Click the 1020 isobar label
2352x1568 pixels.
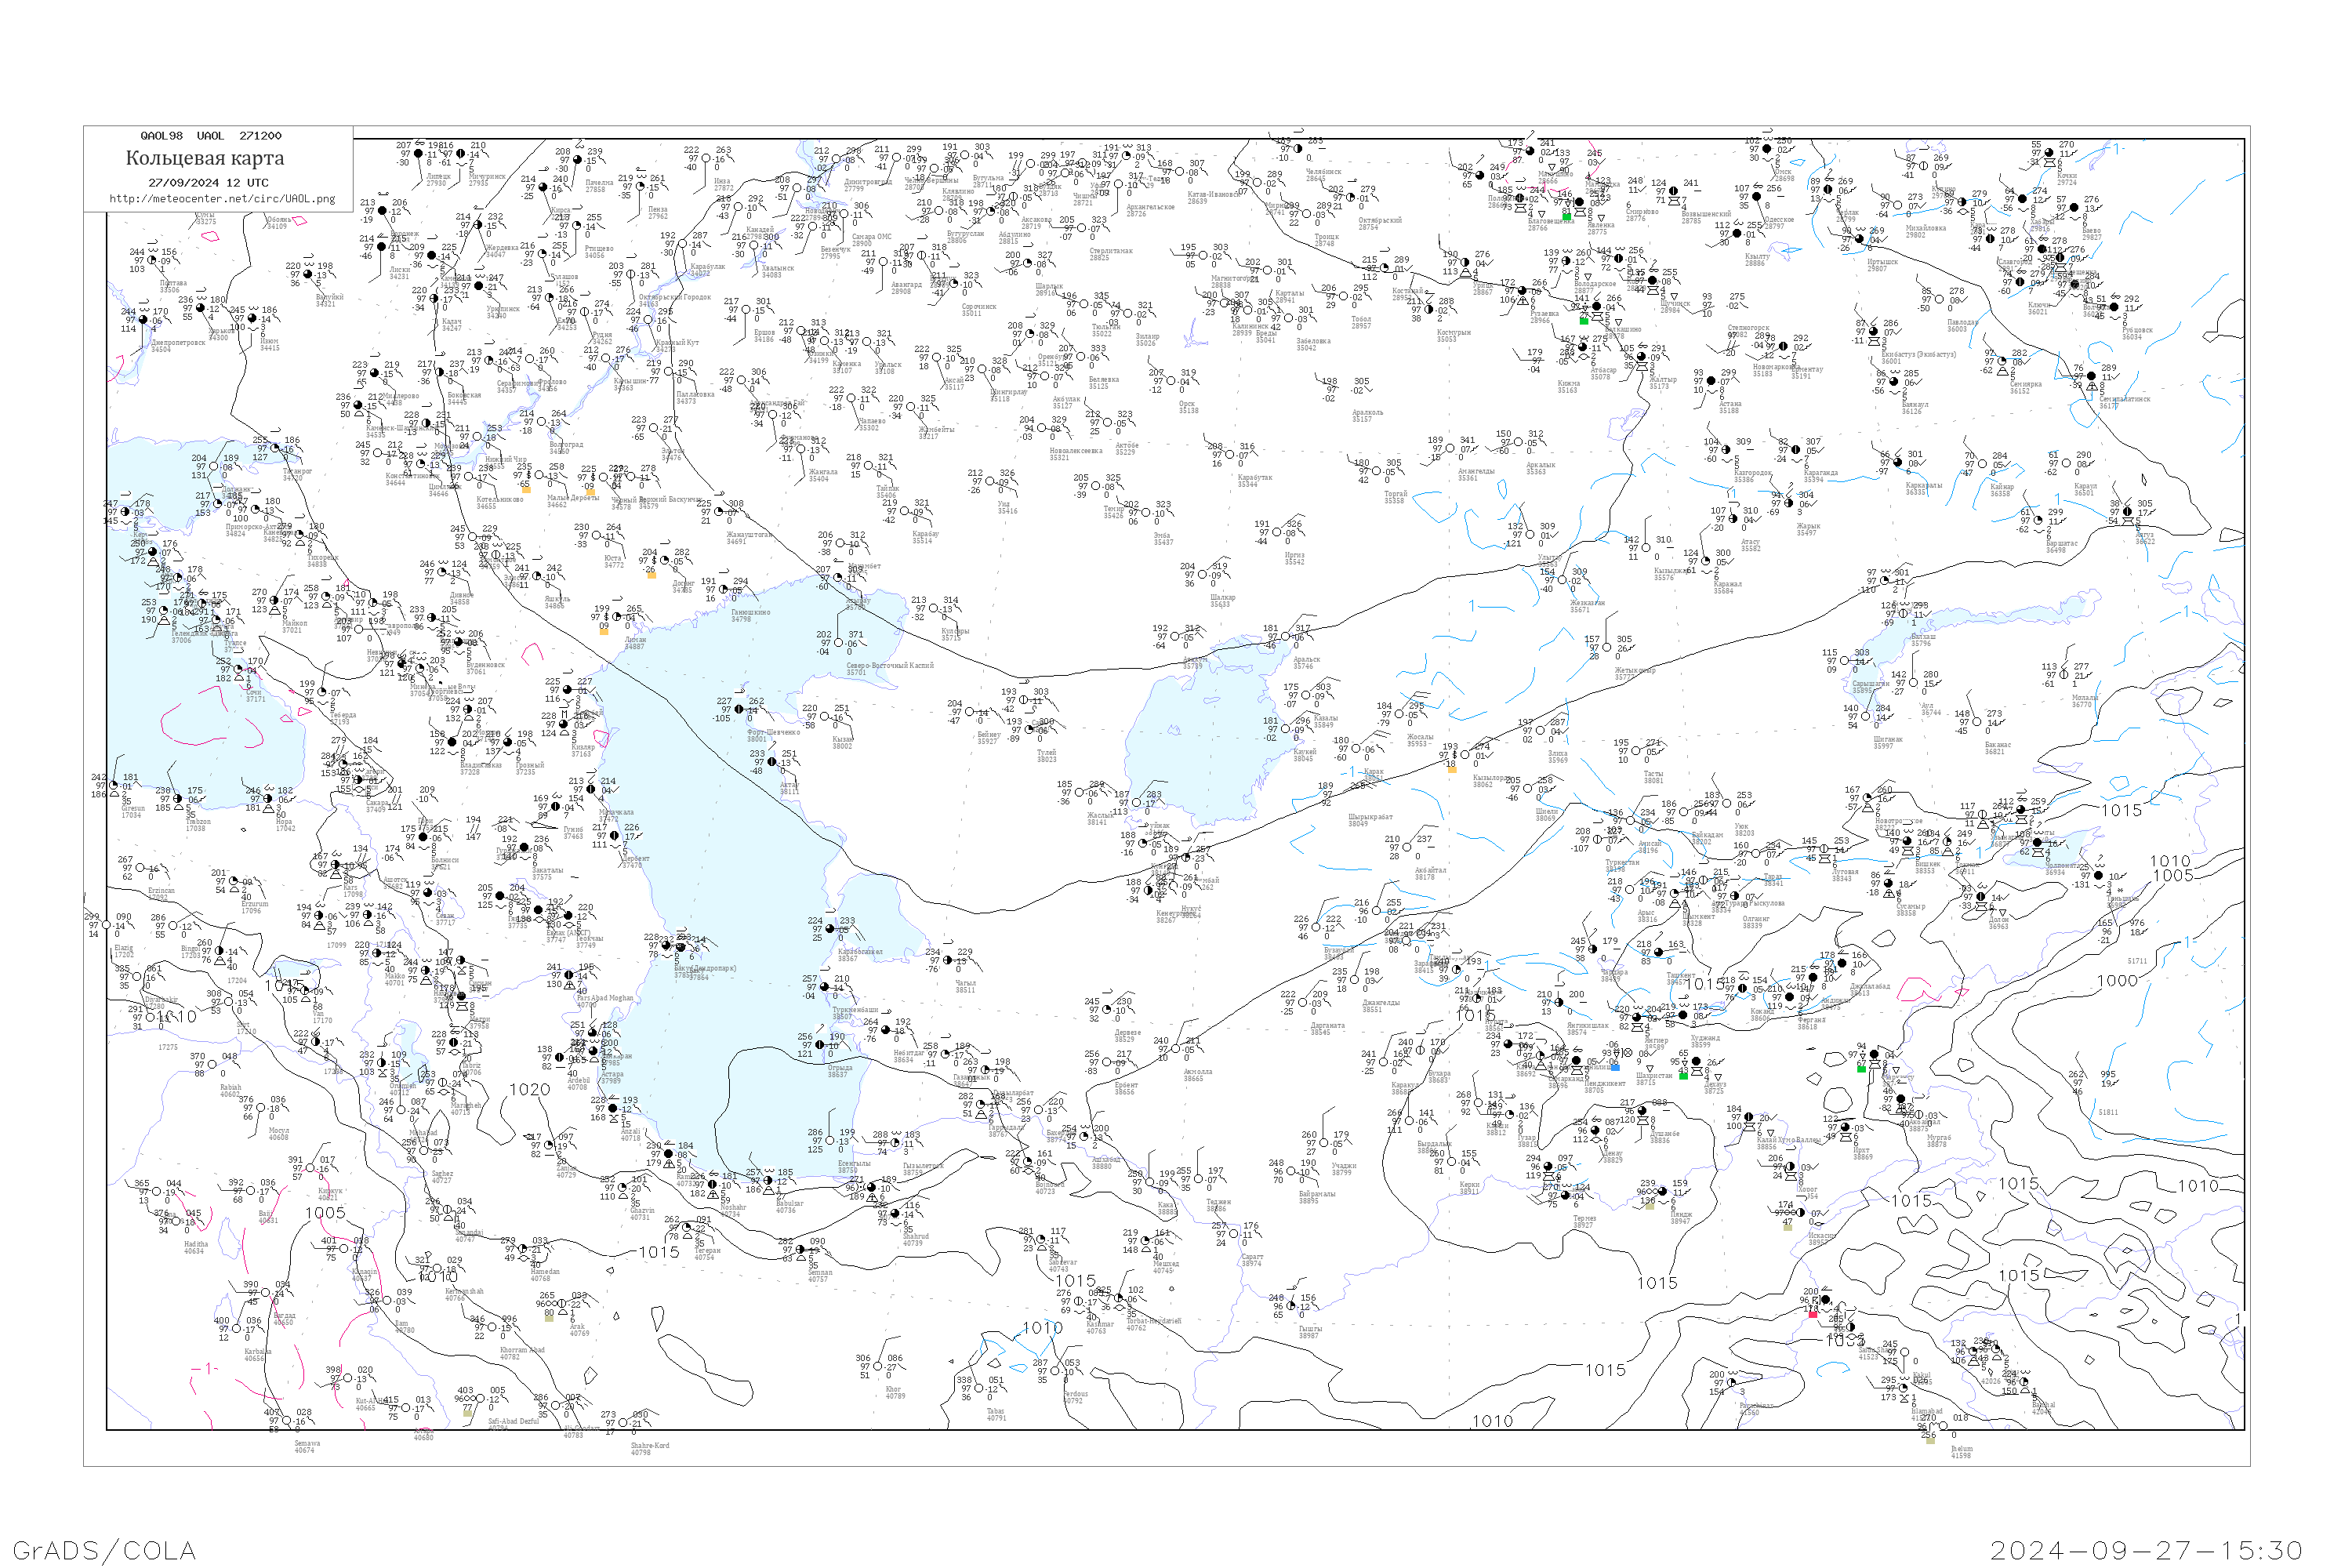[529, 1090]
